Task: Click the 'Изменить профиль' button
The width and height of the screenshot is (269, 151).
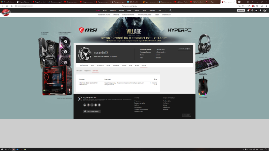Action: 184,49
